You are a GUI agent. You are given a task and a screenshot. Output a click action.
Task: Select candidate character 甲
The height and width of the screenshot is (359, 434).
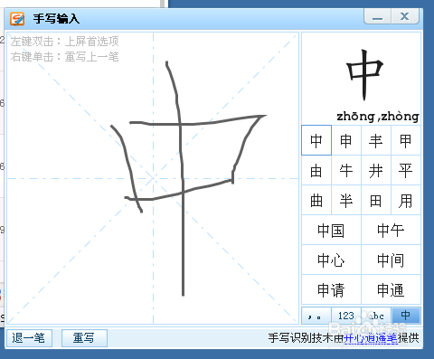tap(406, 140)
